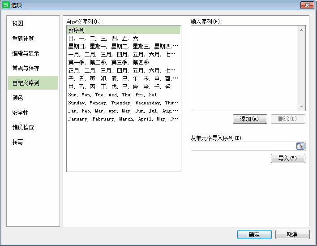Select the Sun, Mon, Tue sequence
The width and height of the screenshot is (317, 246).
pos(124,95)
